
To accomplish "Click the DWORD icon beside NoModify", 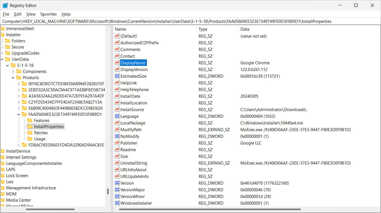I will coord(117,136).
